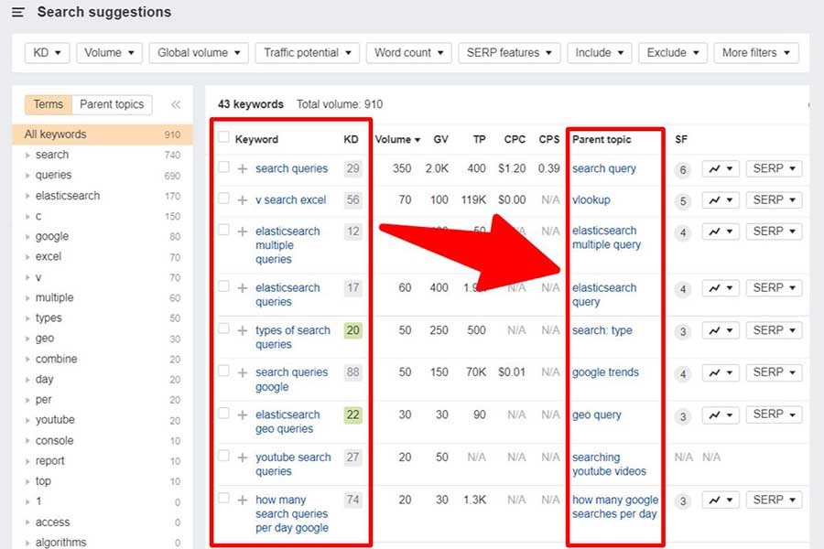Collapse the sidebar using the double-chevron icon
Screen dimensions: 824x549
(175, 104)
